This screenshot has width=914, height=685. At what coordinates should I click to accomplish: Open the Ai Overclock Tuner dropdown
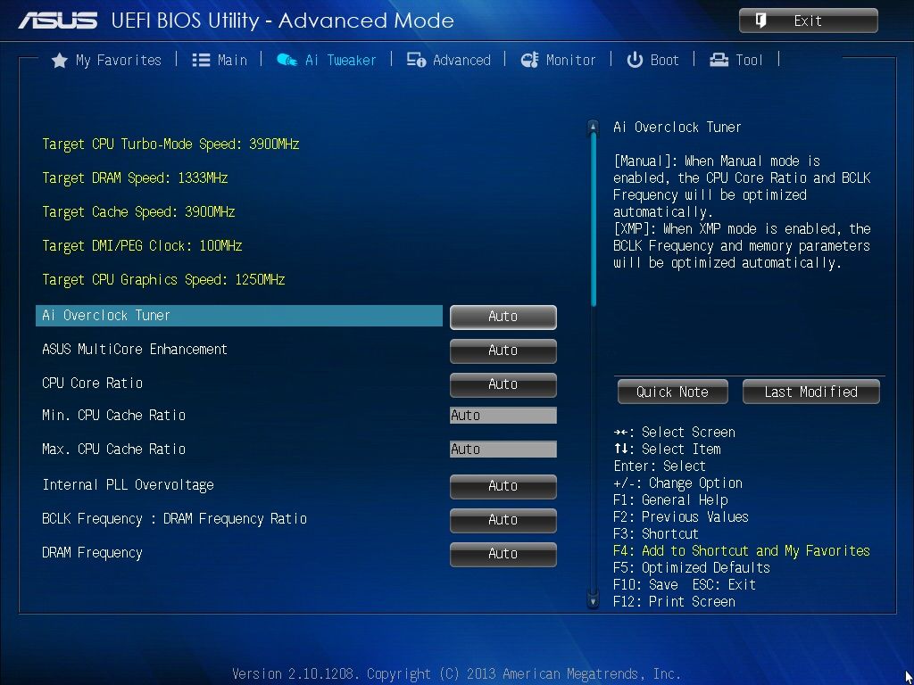[x=503, y=317]
